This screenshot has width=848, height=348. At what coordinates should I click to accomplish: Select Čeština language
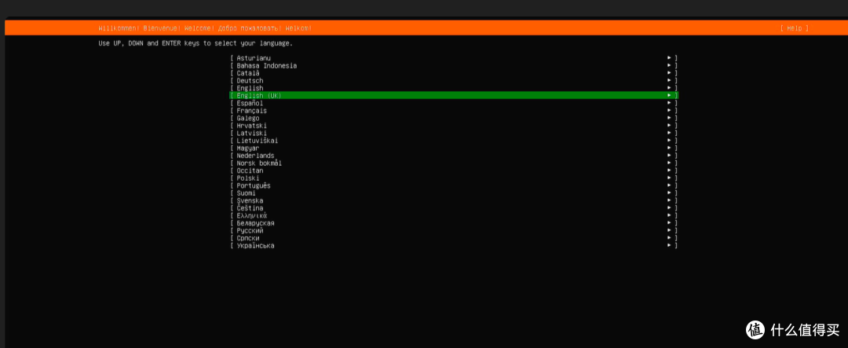(x=454, y=208)
